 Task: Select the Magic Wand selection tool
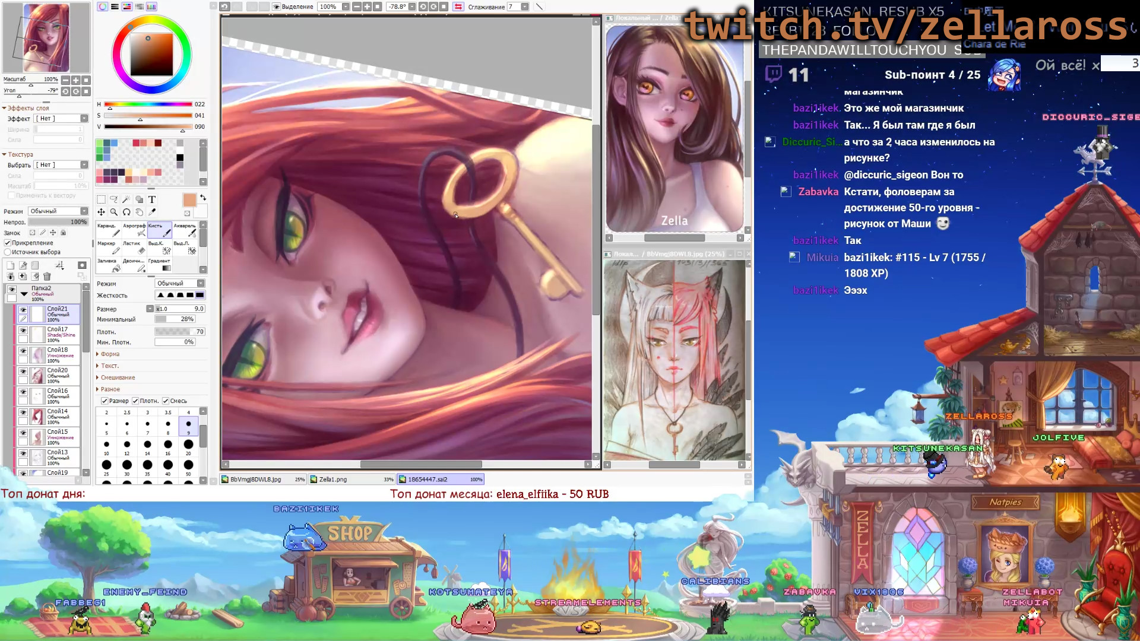127,200
